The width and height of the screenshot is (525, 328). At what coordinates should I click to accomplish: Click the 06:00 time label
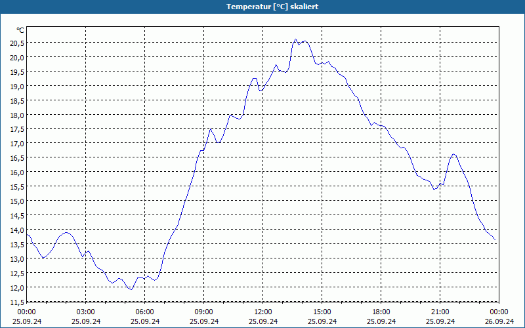(x=144, y=312)
